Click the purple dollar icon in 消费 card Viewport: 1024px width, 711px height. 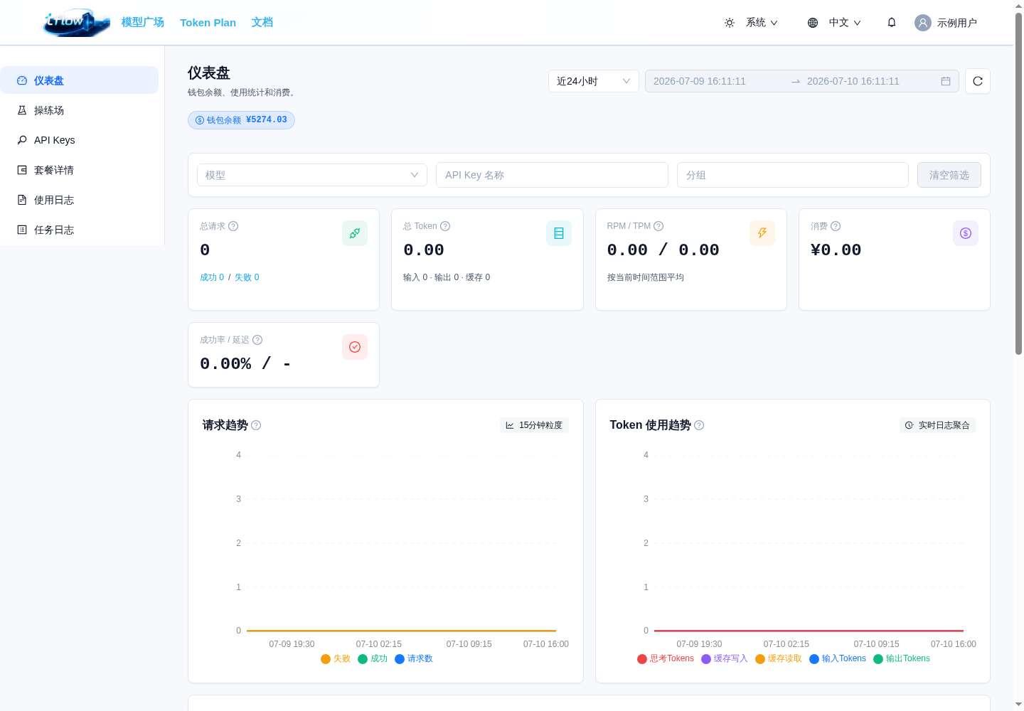coord(966,233)
